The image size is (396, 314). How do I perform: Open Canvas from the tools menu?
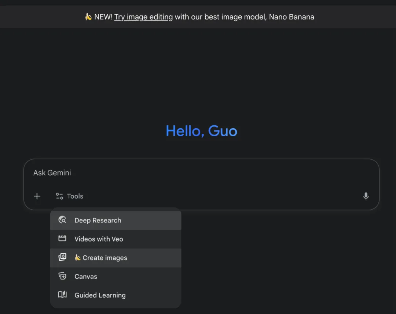(x=115, y=276)
